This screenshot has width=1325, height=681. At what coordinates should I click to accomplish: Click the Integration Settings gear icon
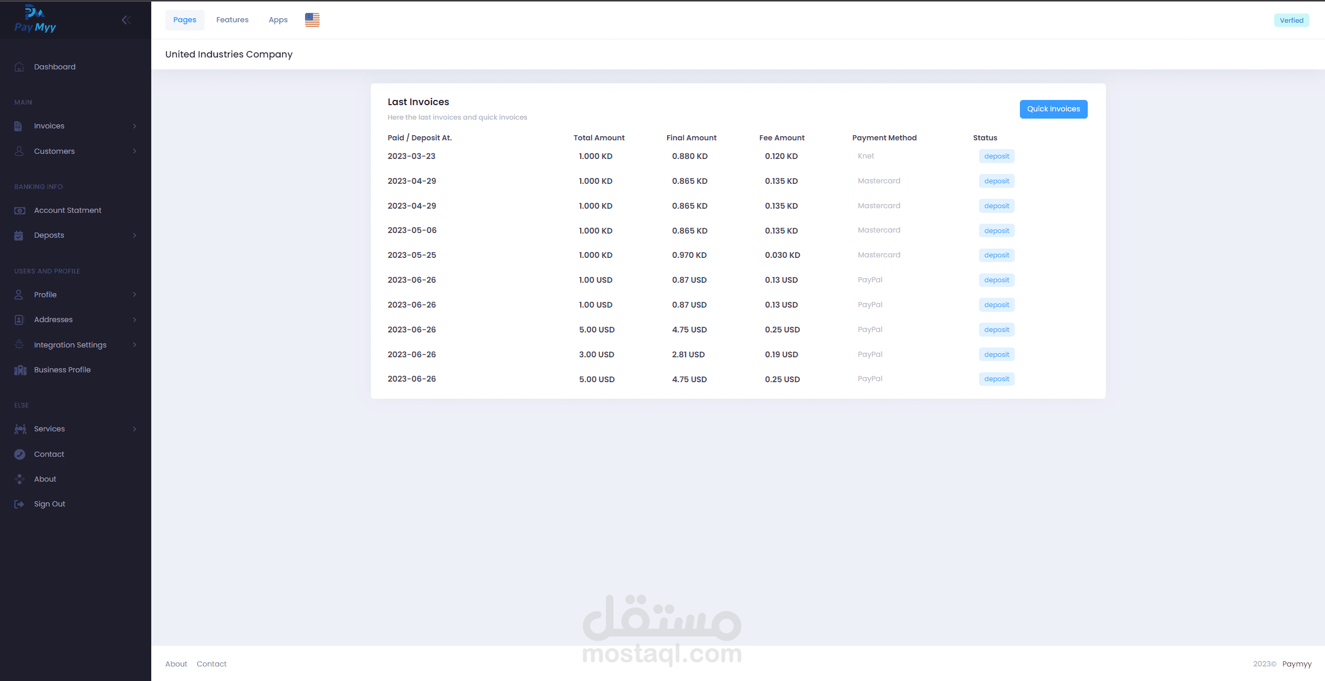pyautogui.click(x=19, y=345)
